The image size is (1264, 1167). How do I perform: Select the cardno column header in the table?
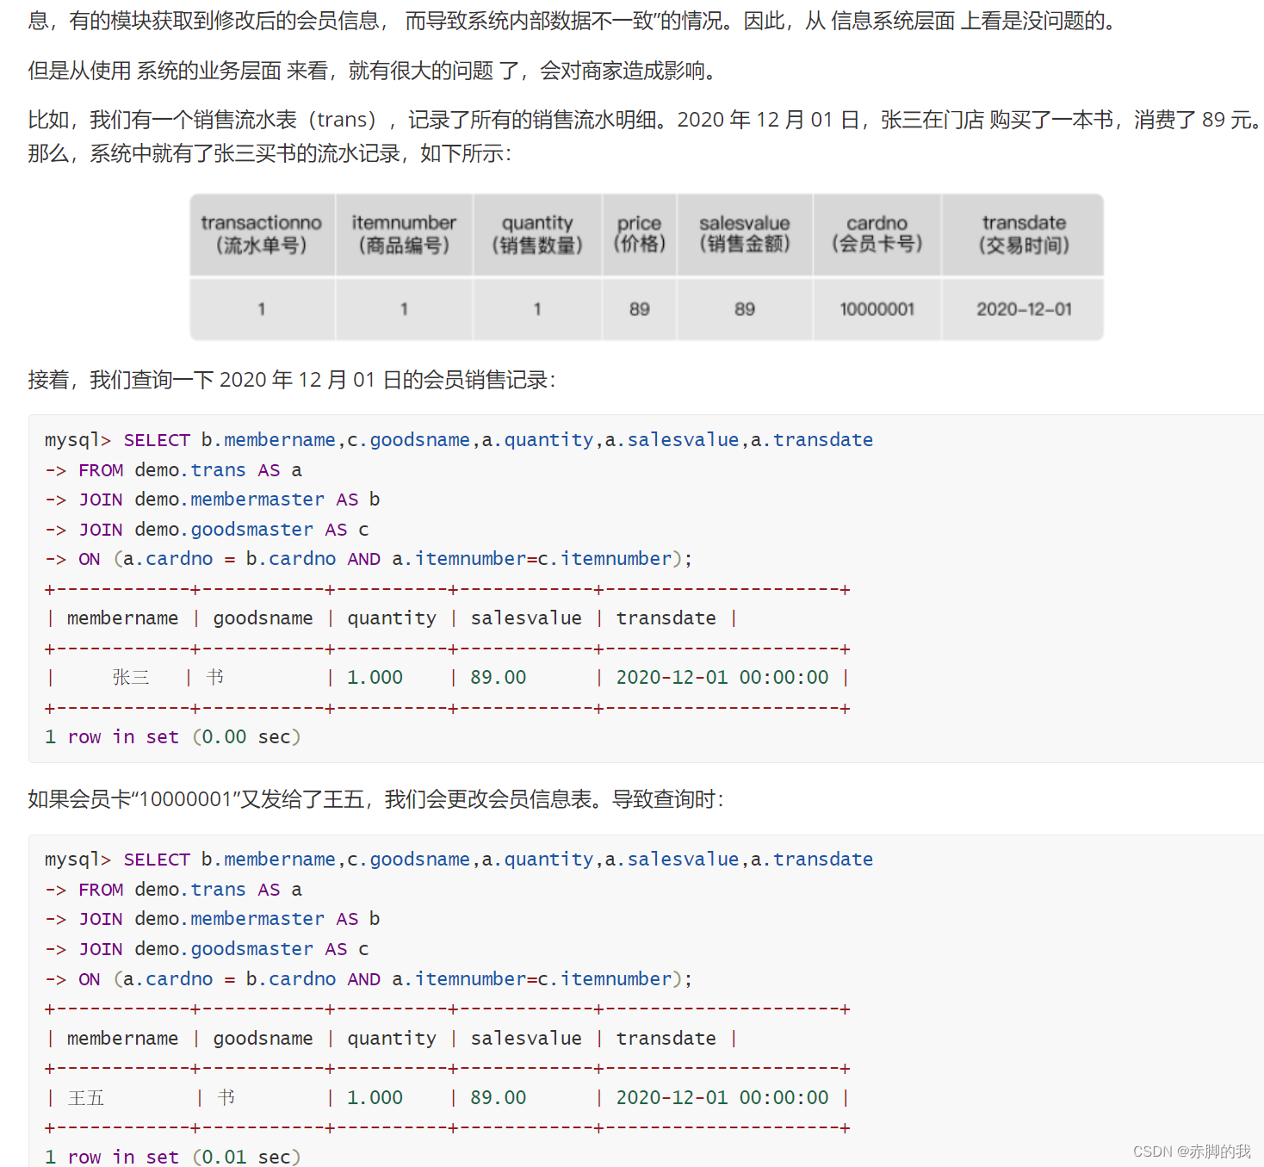pyautogui.click(x=877, y=234)
